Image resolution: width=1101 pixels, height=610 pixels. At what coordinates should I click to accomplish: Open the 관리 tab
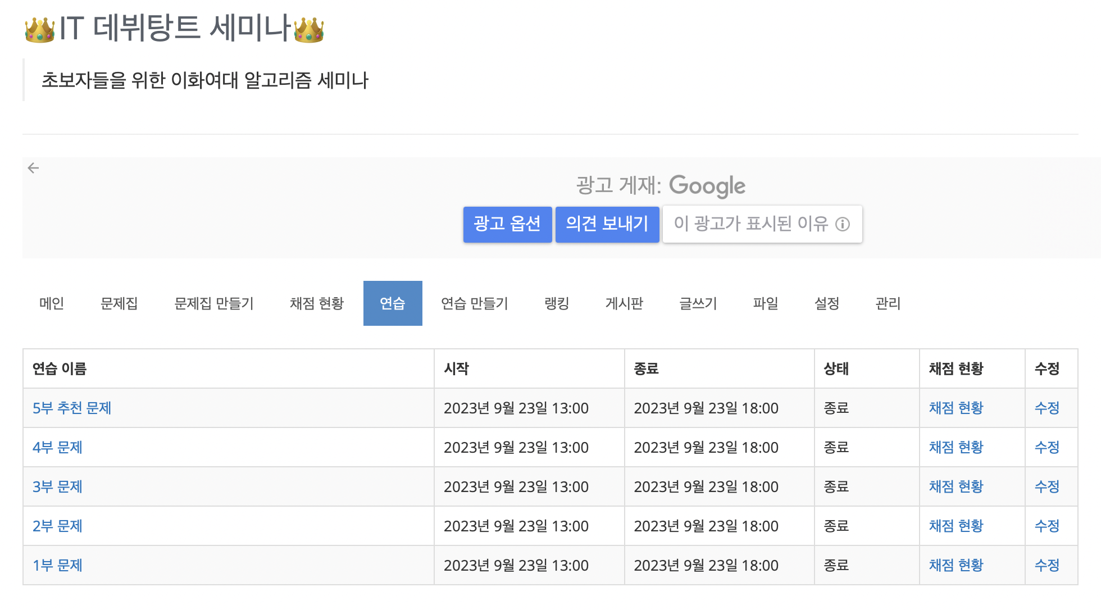pos(888,303)
